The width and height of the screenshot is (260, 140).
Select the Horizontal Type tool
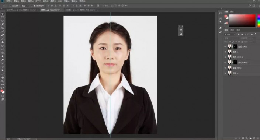[3, 67]
